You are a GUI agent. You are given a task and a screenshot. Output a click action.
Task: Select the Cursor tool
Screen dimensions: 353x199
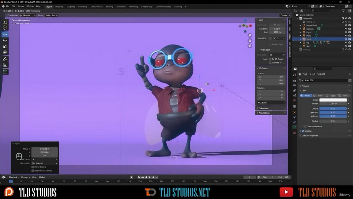point(5,28)
